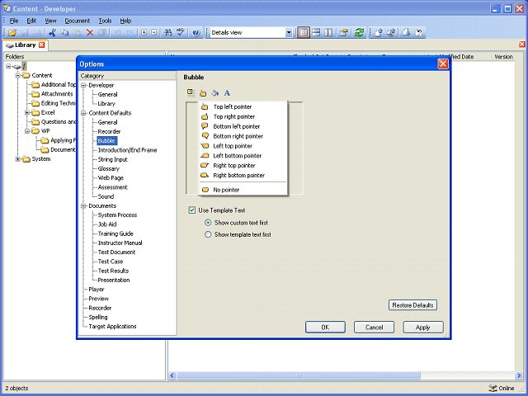Image resolution: width=528 pixels, height=396 pixels.
Task: Expand all using the plus box toolbar icon
Action: [x=144, y=32]
